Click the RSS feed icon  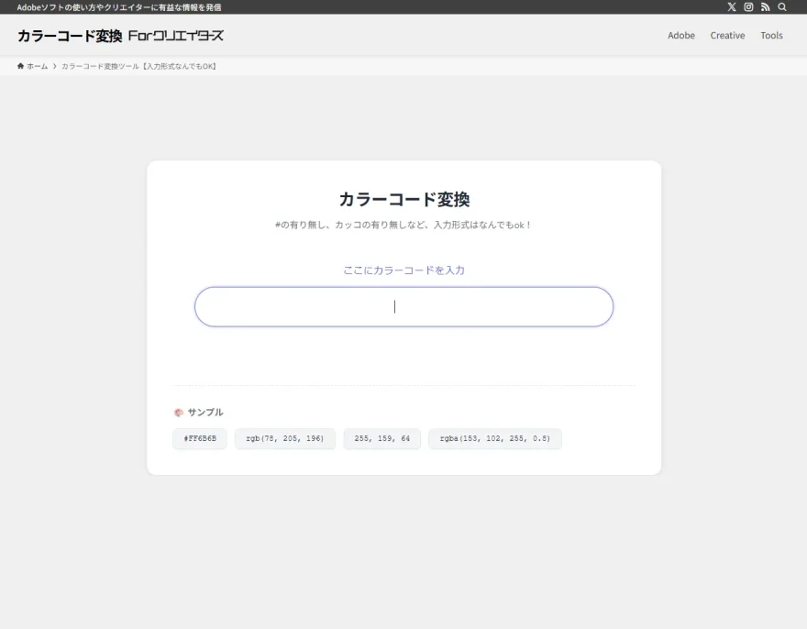click(766, 7)
